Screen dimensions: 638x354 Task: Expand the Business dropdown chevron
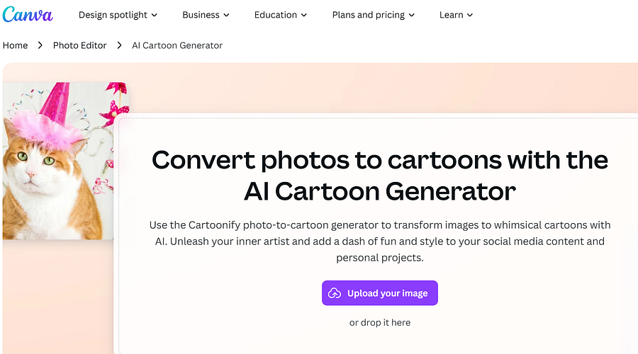(x=227, y=15)
